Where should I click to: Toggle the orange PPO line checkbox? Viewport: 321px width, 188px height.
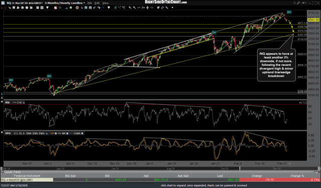click(56, 133)
